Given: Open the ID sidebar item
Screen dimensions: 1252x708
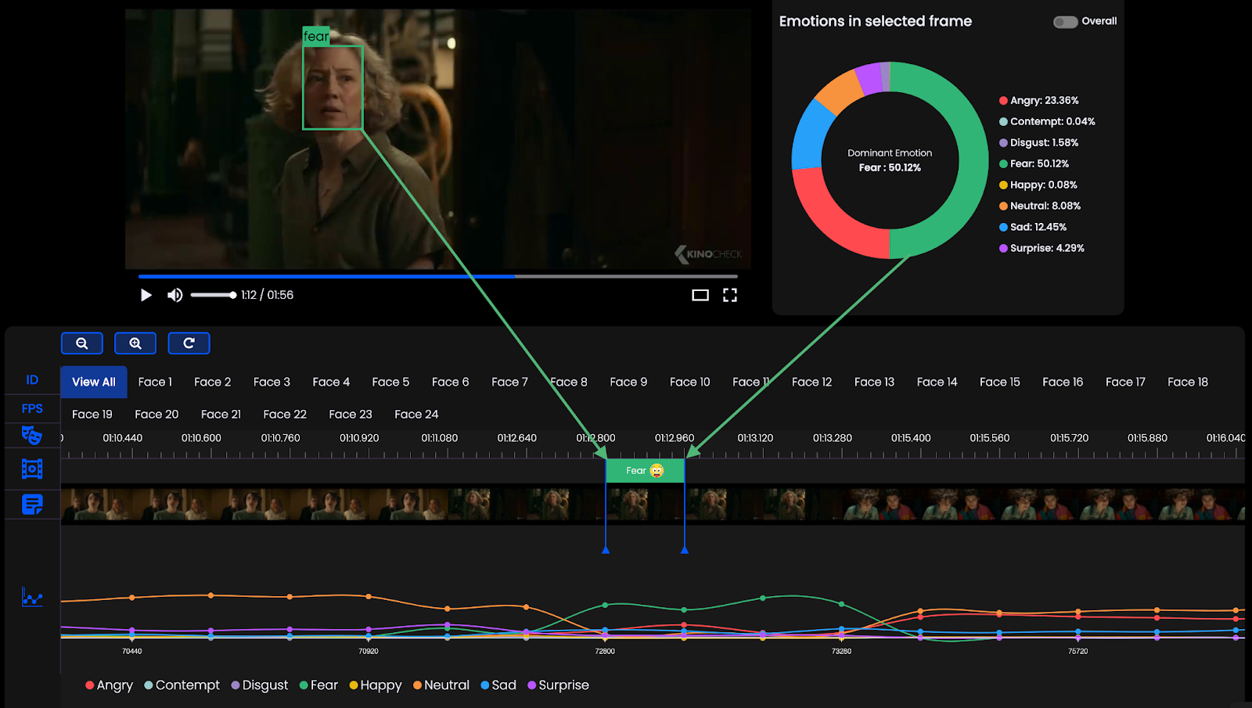Looking at the screenshot, I should point(32,379).
